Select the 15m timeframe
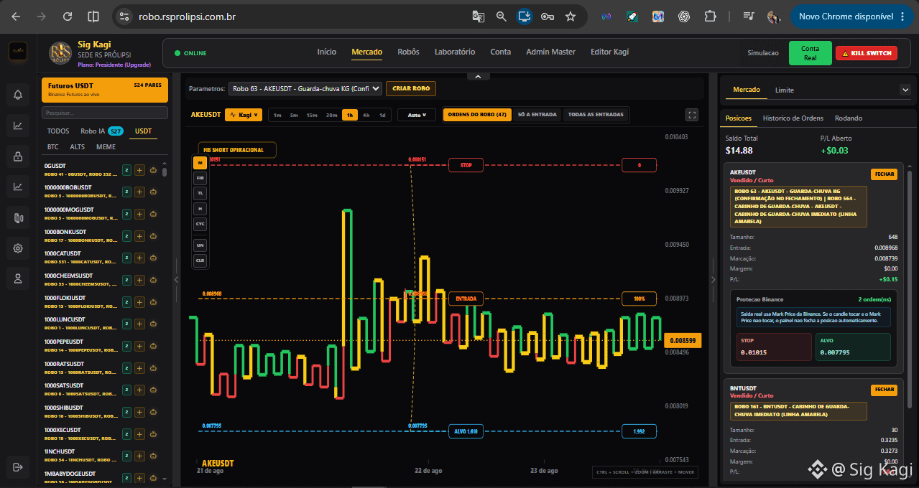Image resolution: width=919 pixels, height=488 pixels. point(312,115)
